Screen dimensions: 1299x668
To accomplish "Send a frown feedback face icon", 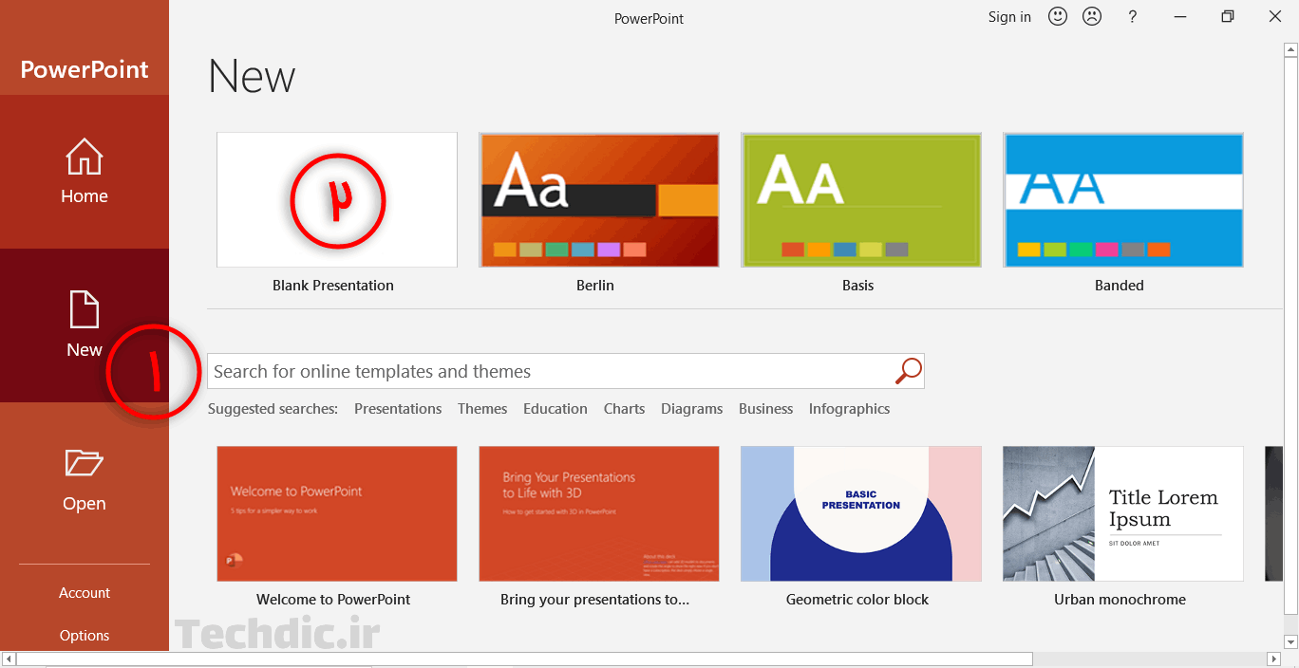I will [1092, 16].
